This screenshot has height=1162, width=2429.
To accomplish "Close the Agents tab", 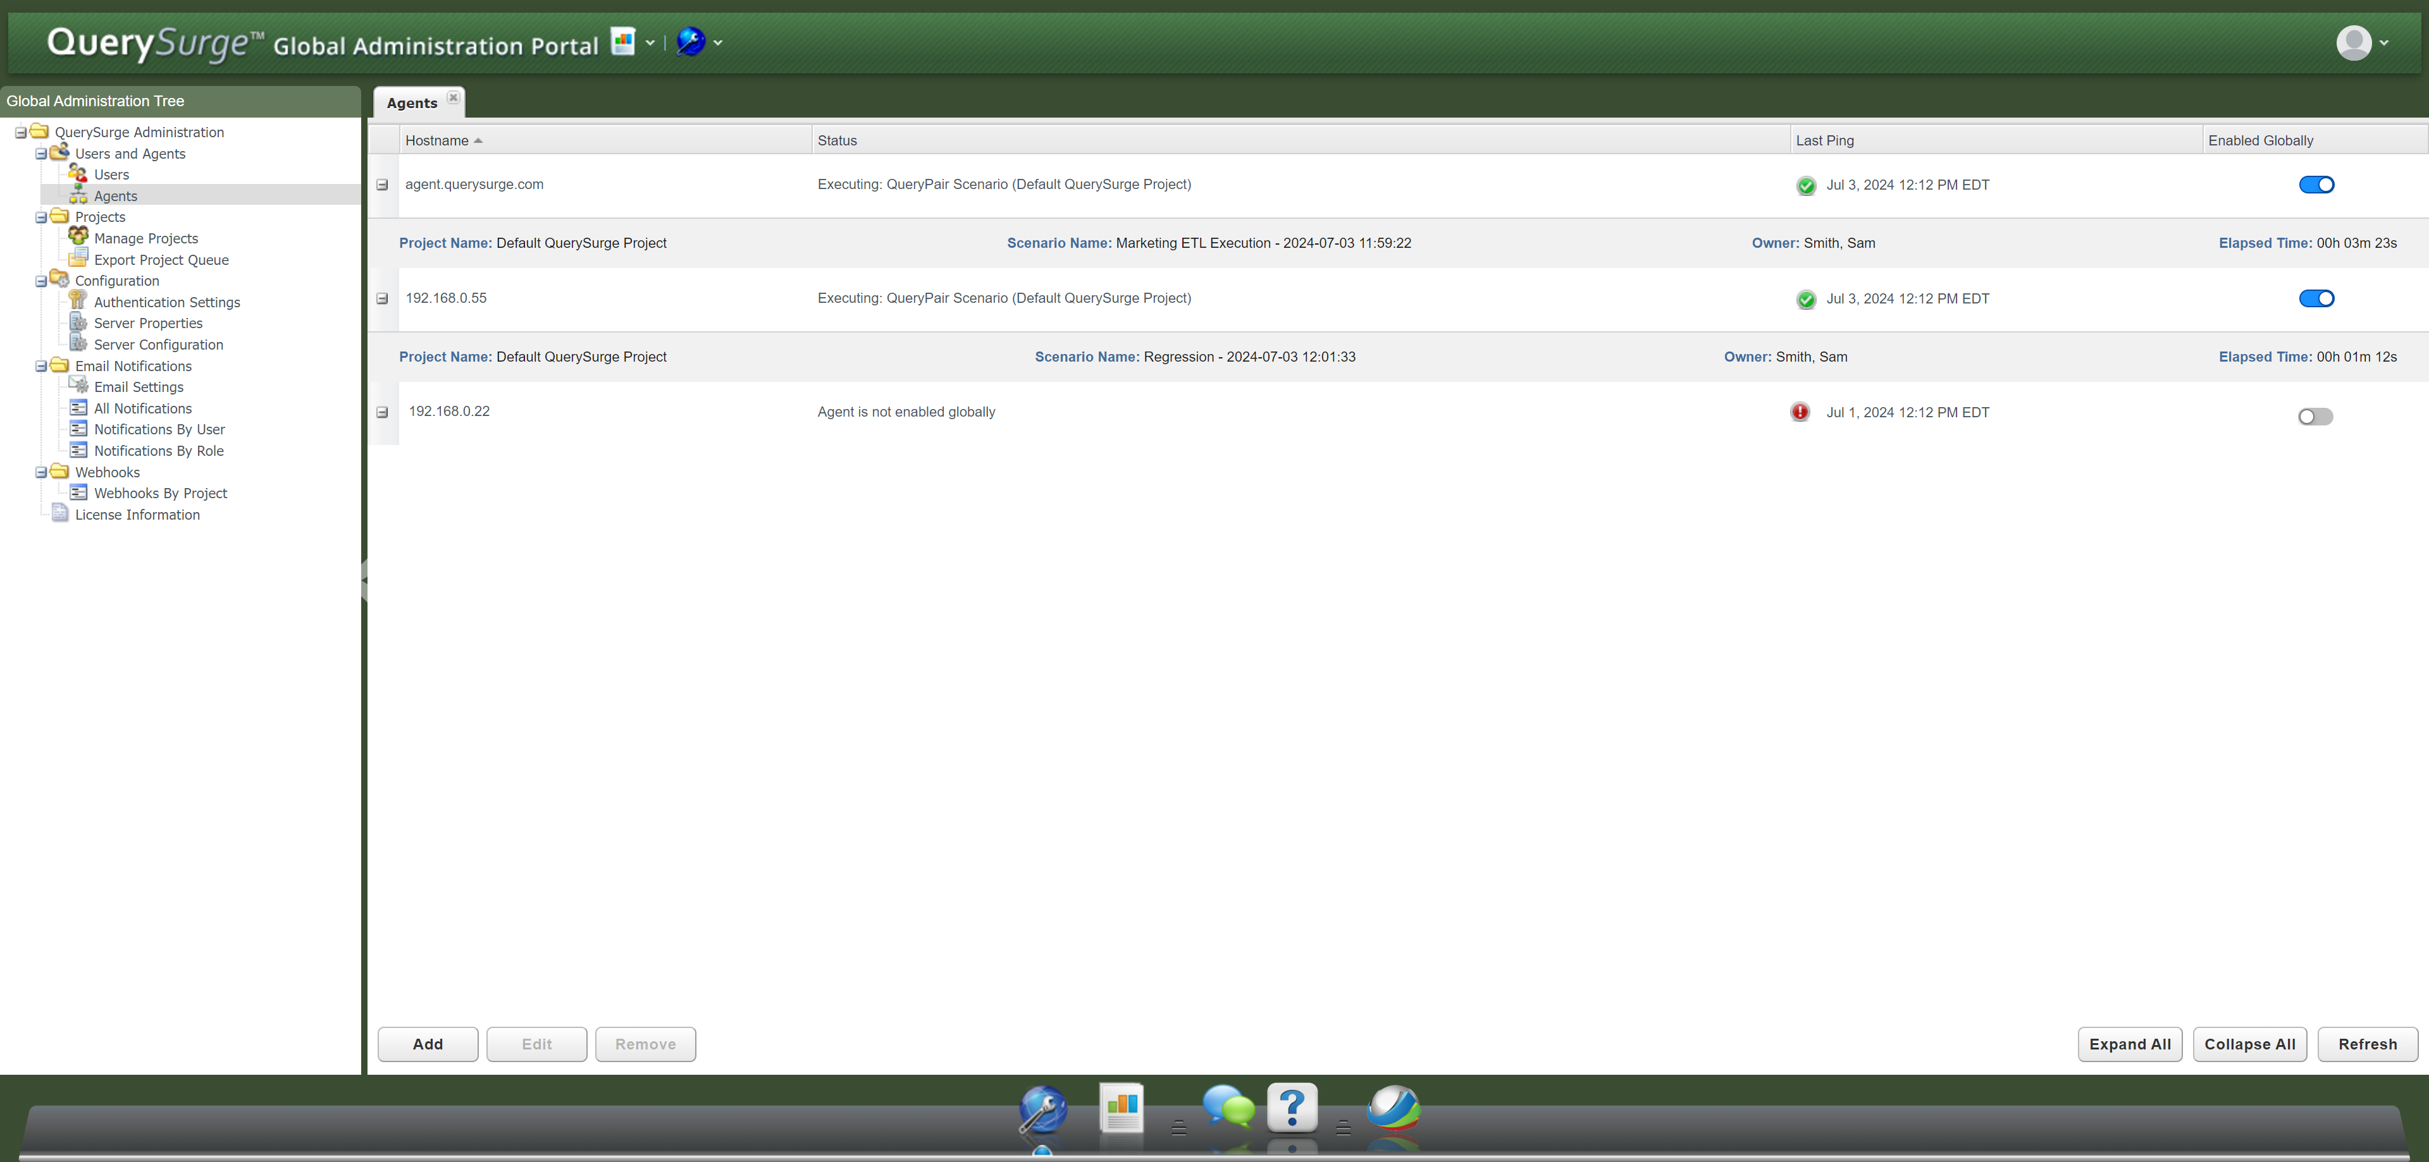I will 454,97.
